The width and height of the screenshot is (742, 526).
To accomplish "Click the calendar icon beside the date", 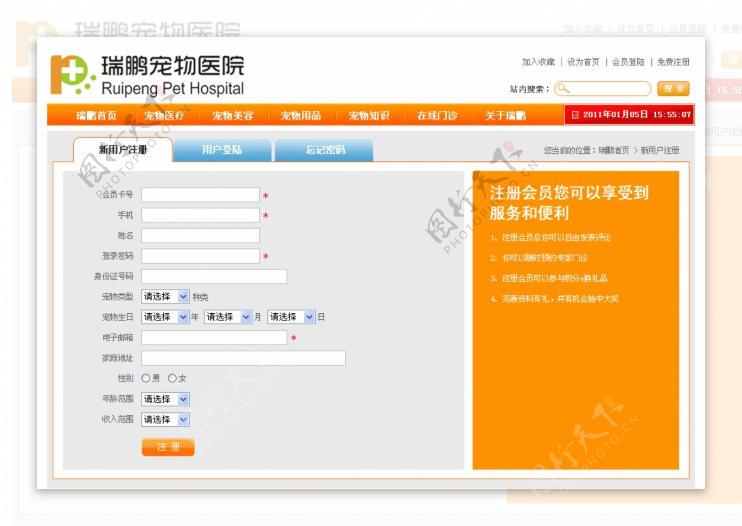I will [x=575, y=114].
